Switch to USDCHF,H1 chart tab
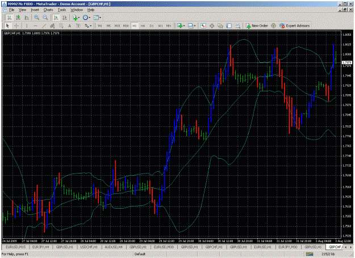 89,247
